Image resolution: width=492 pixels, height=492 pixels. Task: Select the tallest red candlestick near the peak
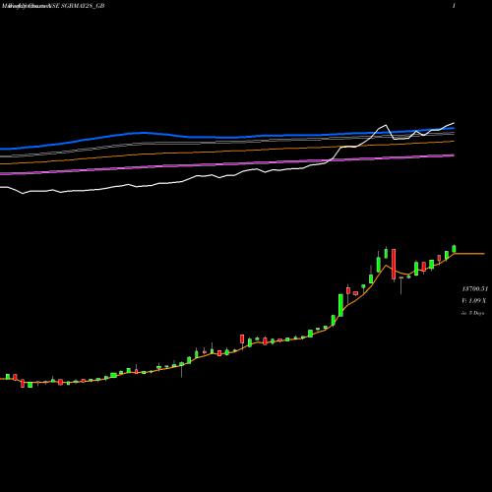pos(394,264)
